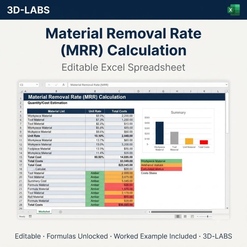
Task: Select the 10.10% Unit Rate cell
Action: click(x=95, y=136)
